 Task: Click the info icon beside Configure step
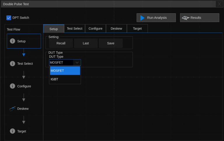click(x=13, y=86)
